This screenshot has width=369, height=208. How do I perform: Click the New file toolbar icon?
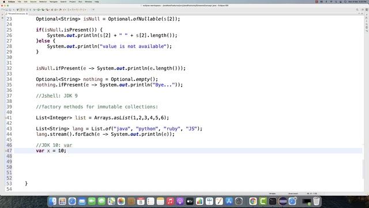[x=2, y=10]
